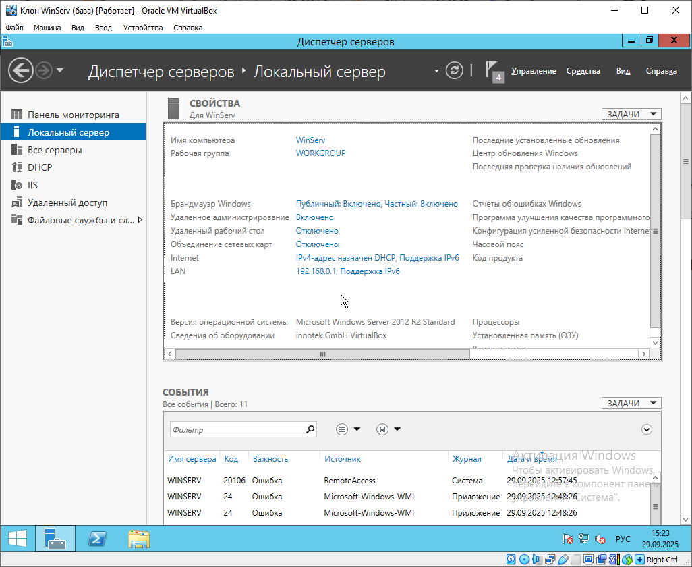
Task: Open the taskbar clock showing 15:23
Action: click(x=660, y=538)
